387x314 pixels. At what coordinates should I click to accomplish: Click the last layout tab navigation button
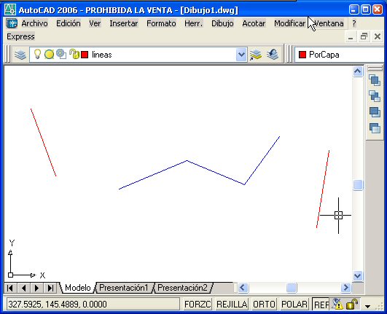pyautogui.click(x=50, y=288)
